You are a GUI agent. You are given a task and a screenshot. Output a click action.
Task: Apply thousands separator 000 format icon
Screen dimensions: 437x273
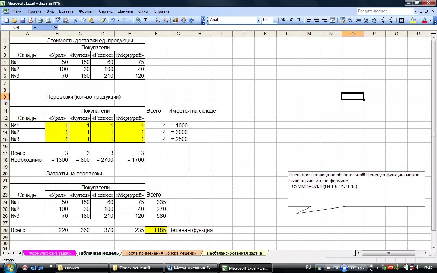tap(358, 20)
